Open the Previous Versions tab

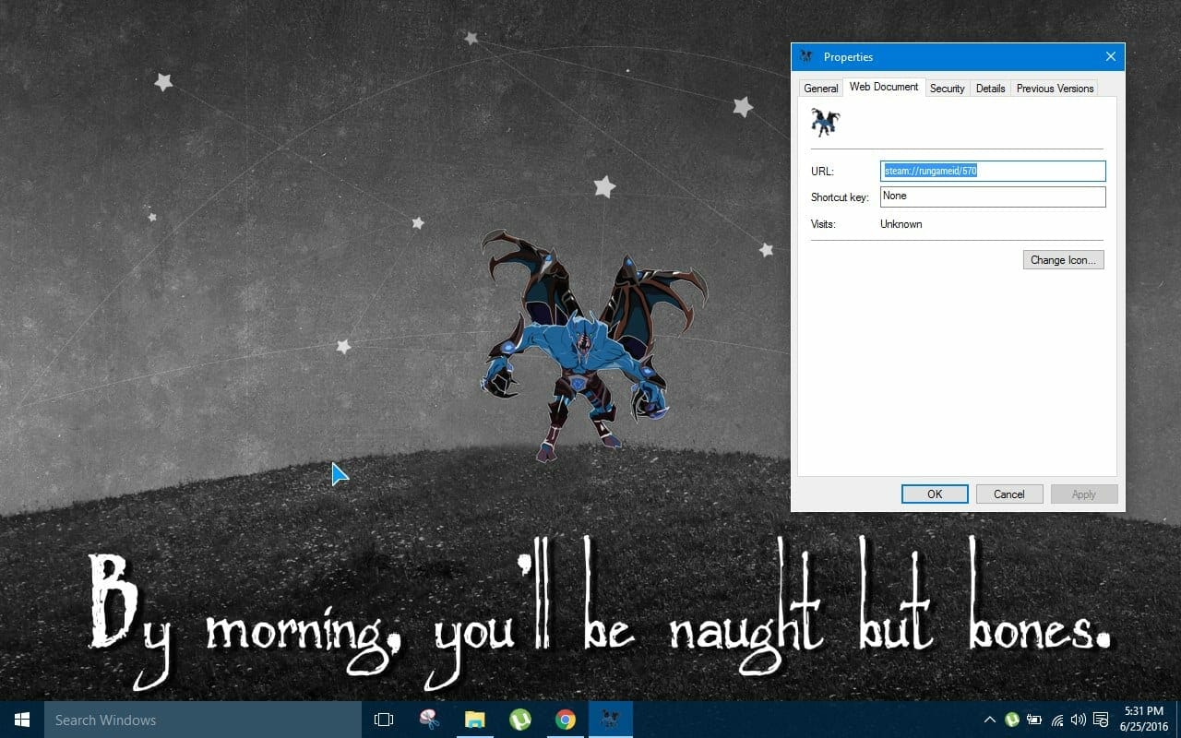(x=1055, y=89)
